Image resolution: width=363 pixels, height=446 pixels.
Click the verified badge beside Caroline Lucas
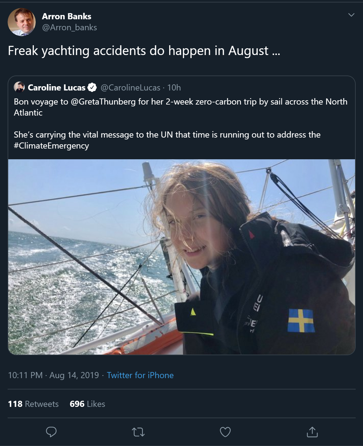point(92,87)
